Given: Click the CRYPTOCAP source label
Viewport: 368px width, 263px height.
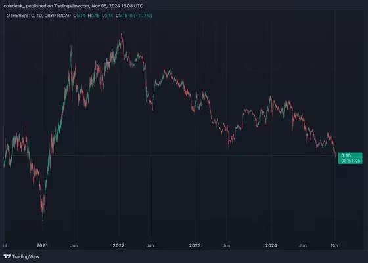Looking at the screenshot, I should coord(58,16).
